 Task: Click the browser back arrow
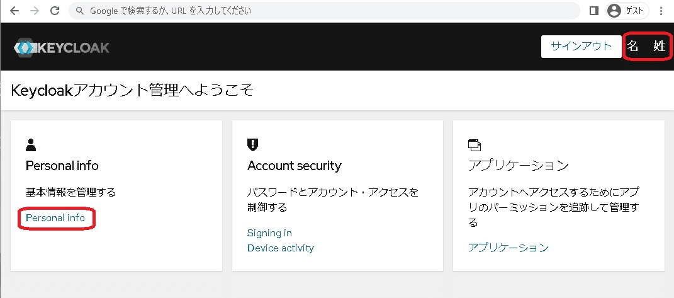(x=14, y=11)
